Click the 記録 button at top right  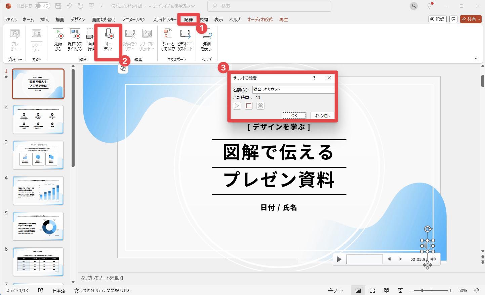click(438, 19)
